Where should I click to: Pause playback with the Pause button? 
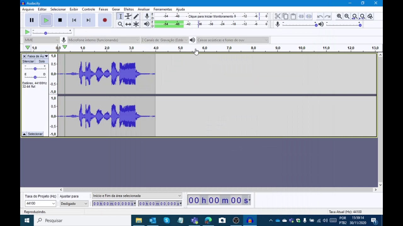[x=32, y=20]
